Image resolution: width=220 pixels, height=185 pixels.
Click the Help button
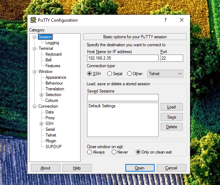point(77,168)
